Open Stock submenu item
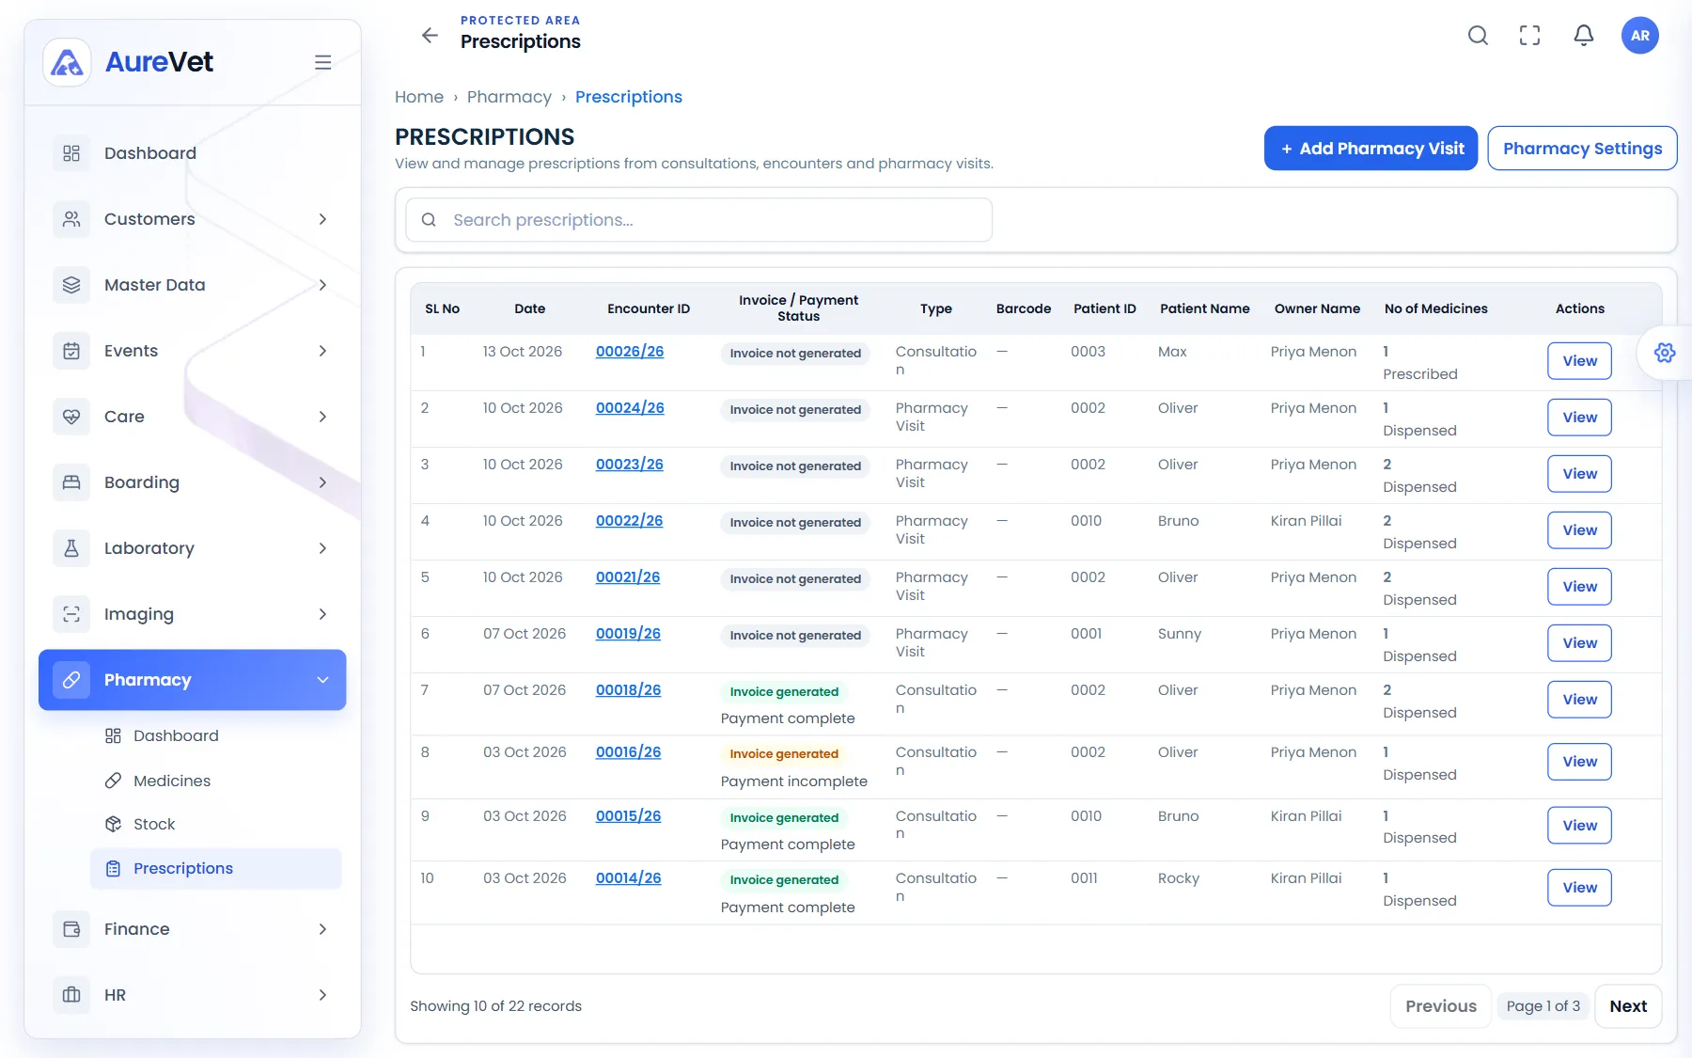Screen dimensions: 1692x1058 tap(215, 824)
